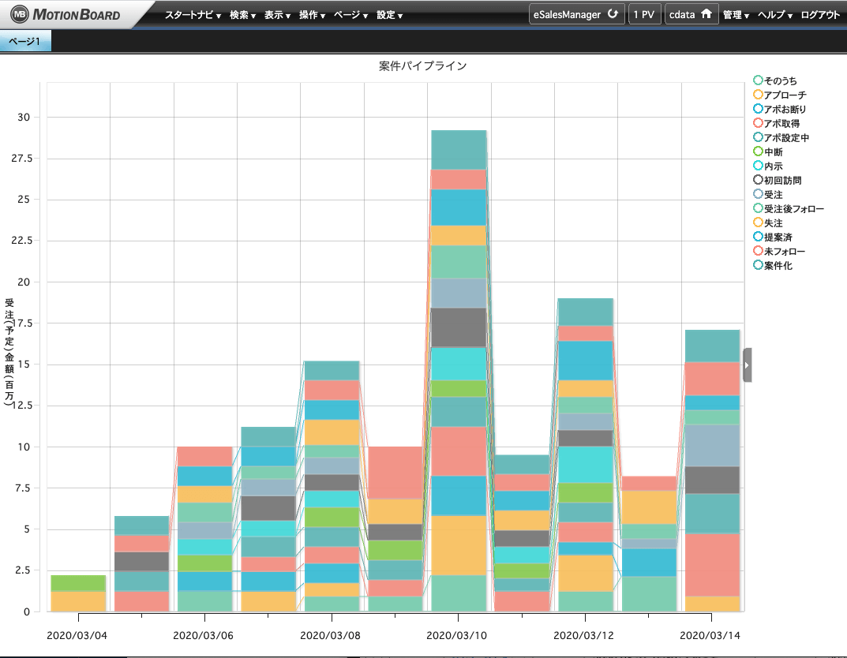Image resolution: width=847 pixels, height=658 pixels.
Task: Click the 受注(予定)金額 y-axis title
Action: pyautogui.click(x=9, y=352)
